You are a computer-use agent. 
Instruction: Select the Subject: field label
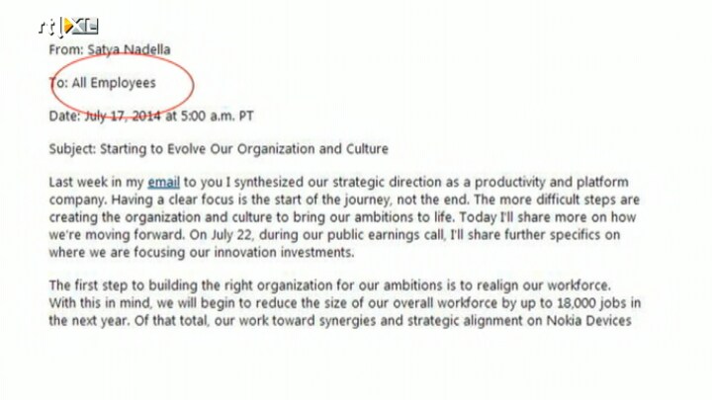(x=72, y=149)
